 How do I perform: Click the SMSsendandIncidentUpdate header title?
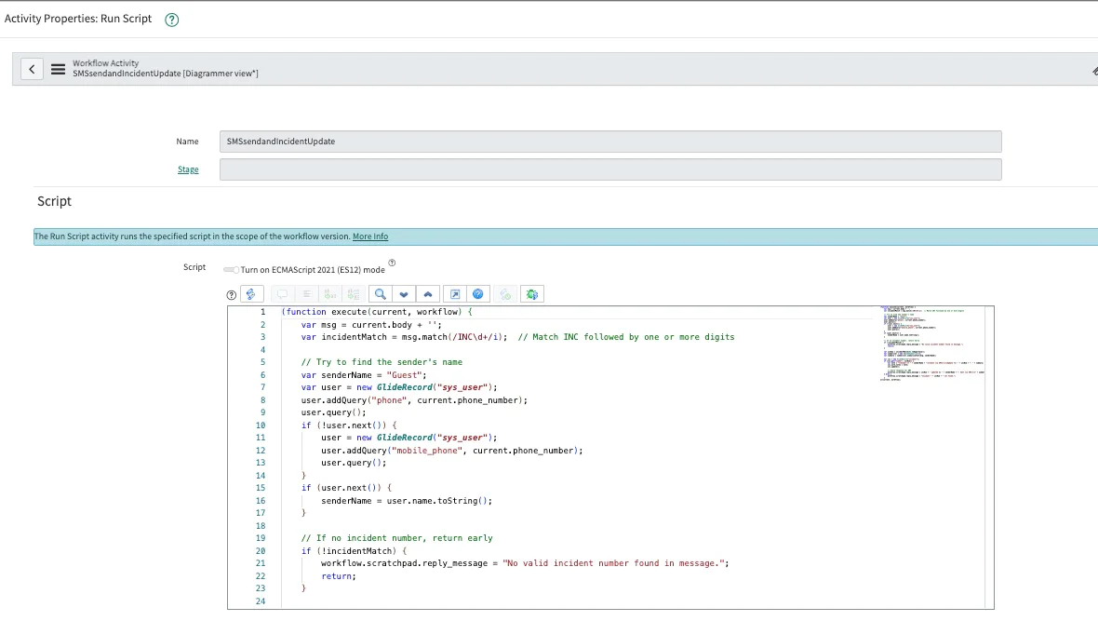(x=166, y=74)
